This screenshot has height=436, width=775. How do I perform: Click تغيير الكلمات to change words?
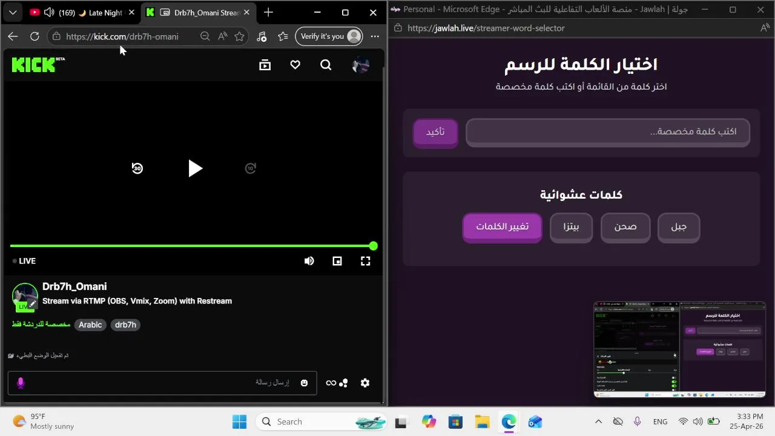click(502, 226)
